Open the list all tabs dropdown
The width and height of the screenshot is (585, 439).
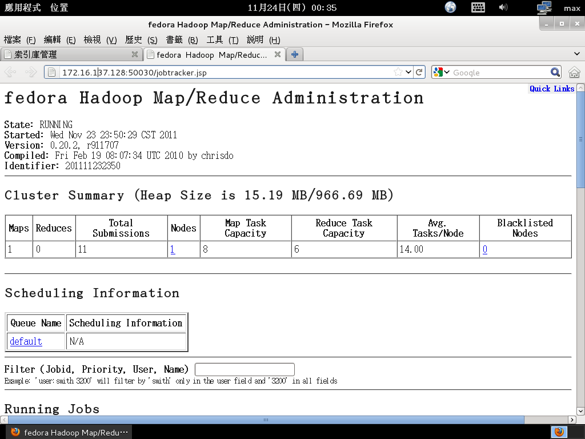(x=577, y=54)
